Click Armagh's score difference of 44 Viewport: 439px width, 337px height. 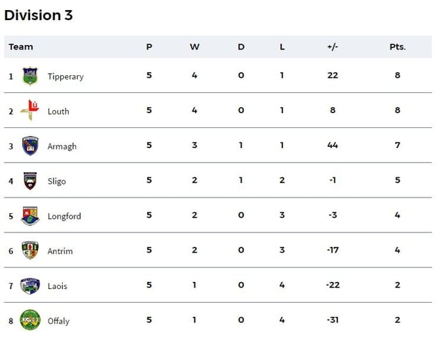332,145
